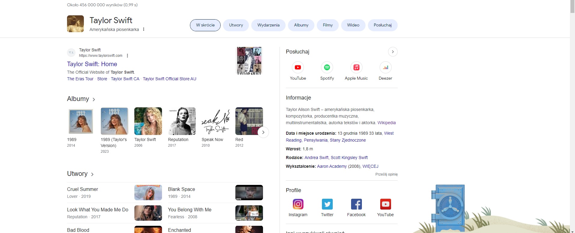Open The Eras Tour sitelink
This screenshot has height=233, width=575.
tap(80, 79)
